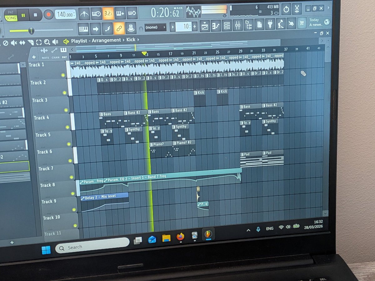
Task: Open pattern selector arrow left of 10
Action: point(172,27)
